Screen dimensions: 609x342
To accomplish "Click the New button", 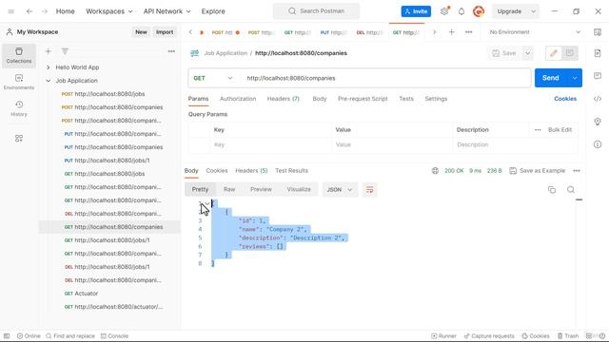I will click(x=141, y=32).
